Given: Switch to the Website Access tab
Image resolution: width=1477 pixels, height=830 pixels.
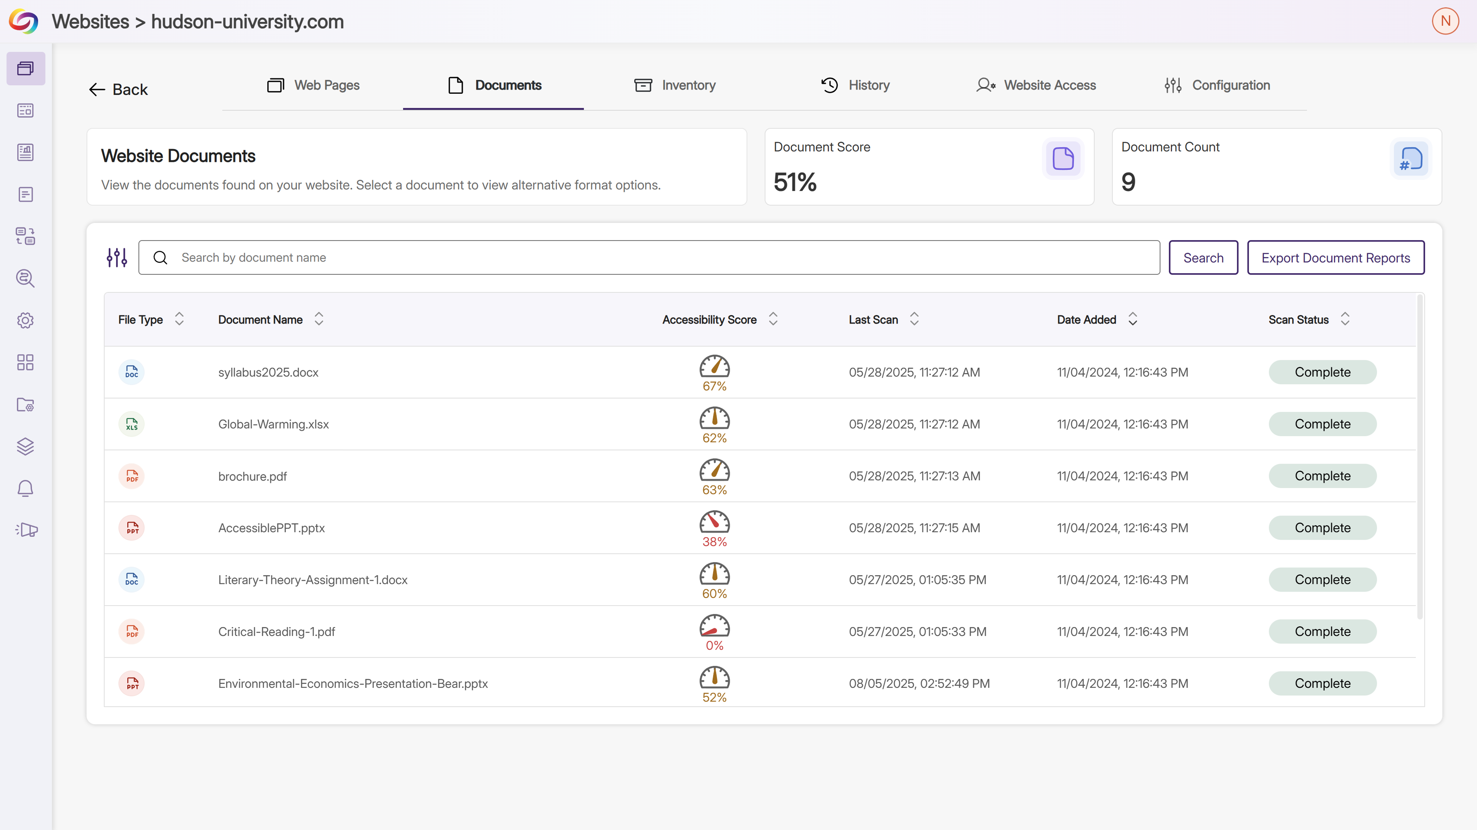Looking at the screenshot, I should [x=1035, y=85].
